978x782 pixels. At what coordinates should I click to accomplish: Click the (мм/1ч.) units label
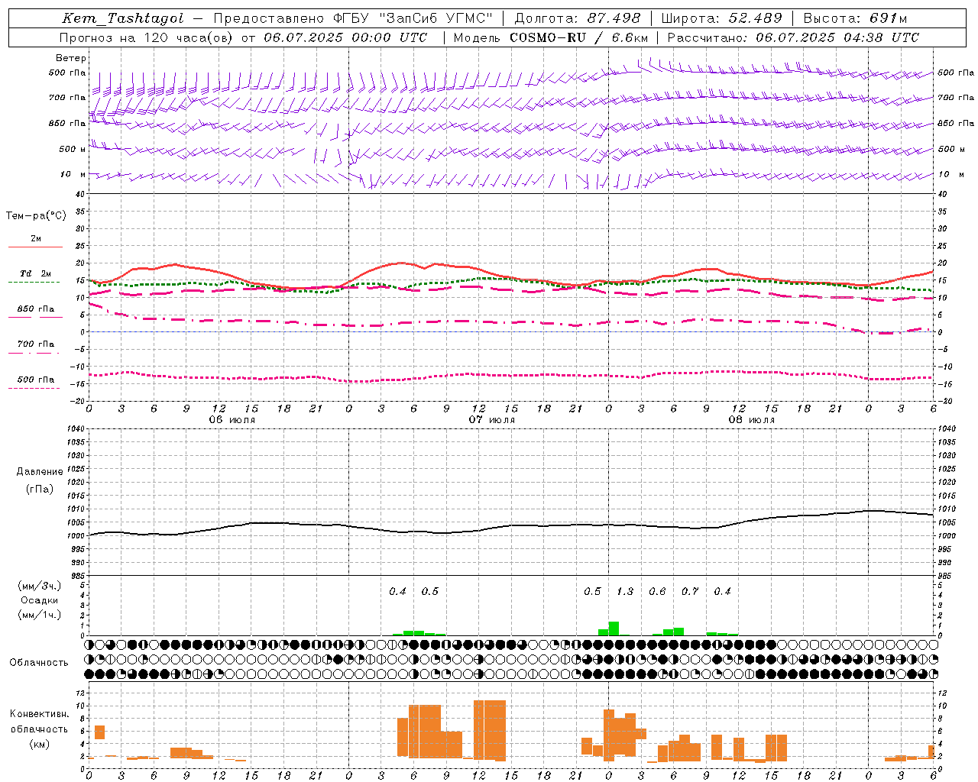40,615
